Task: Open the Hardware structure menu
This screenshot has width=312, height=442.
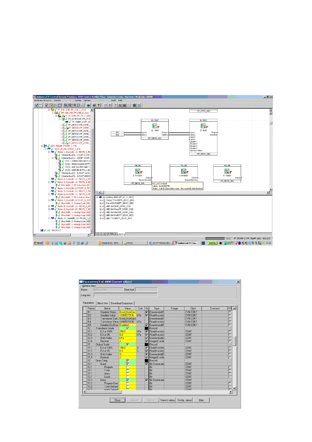Action: point(43,100)
